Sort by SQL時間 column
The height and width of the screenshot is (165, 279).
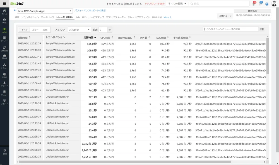[162, 38]
